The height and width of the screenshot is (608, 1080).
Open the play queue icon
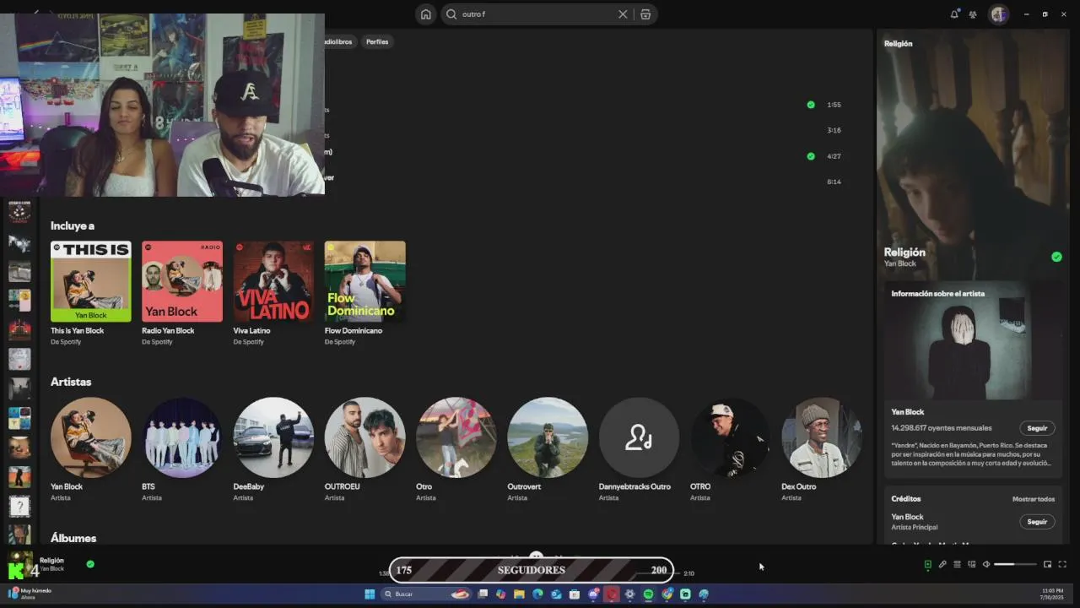point(957,564)
